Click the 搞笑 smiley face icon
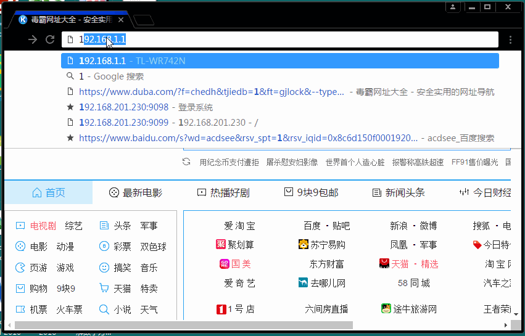525x336 pixels. pyautogui.click(x=104, y=268)
